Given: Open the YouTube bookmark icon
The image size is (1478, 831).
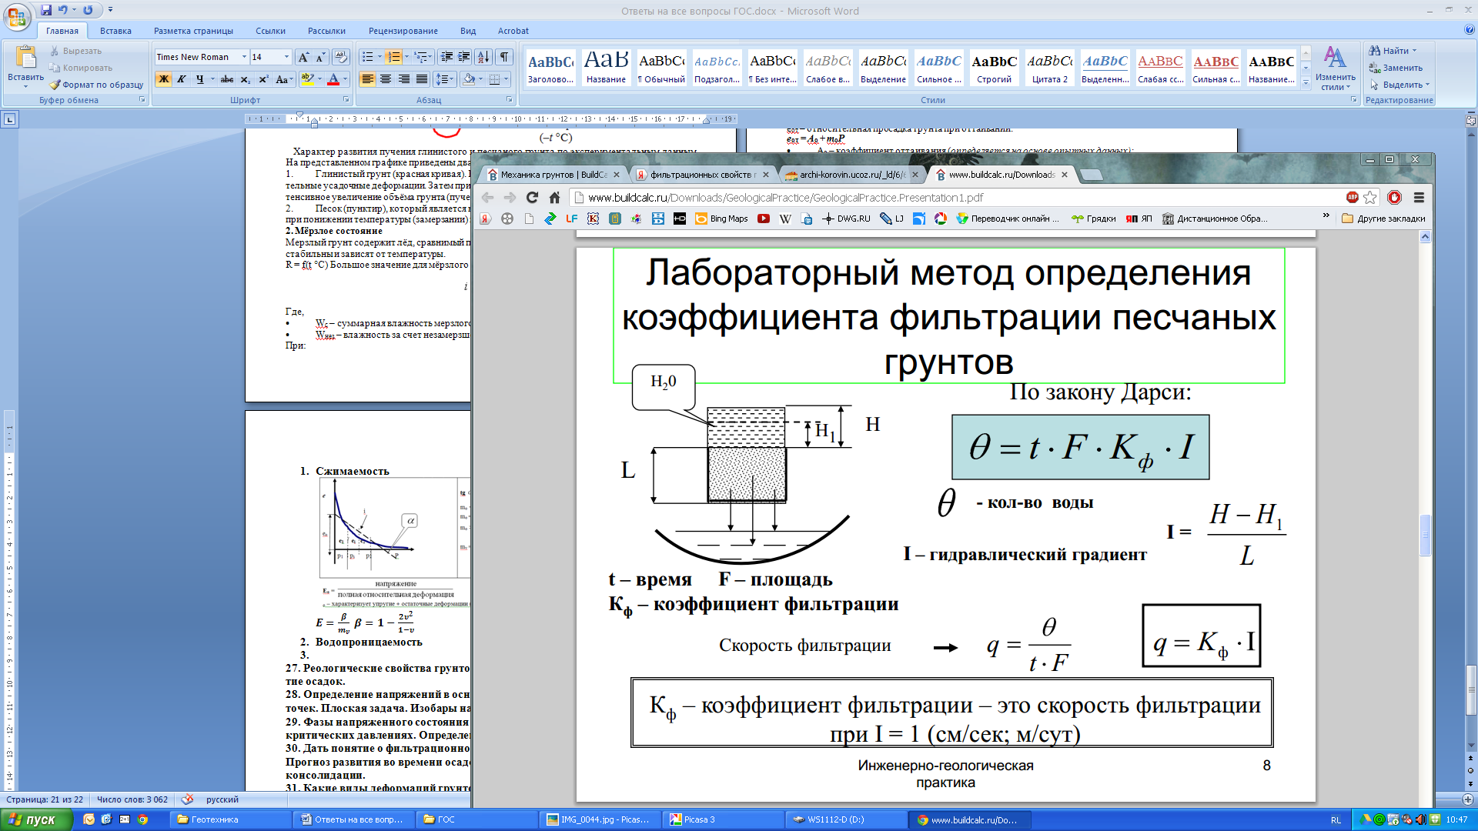Looking at the screenshot, I should tap(763, 219).
